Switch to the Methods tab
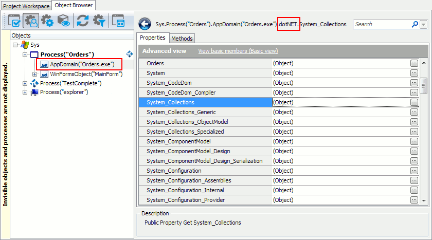Screen dimensions: 432x240 tap(182, 39)
